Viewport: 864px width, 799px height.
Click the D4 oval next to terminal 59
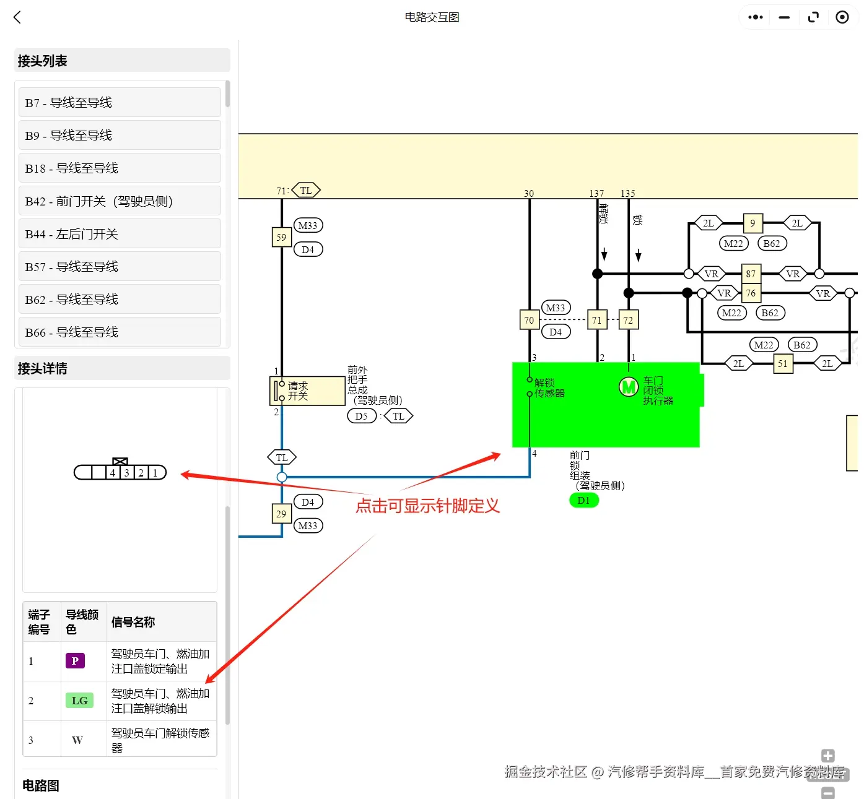tap(308, 249)
